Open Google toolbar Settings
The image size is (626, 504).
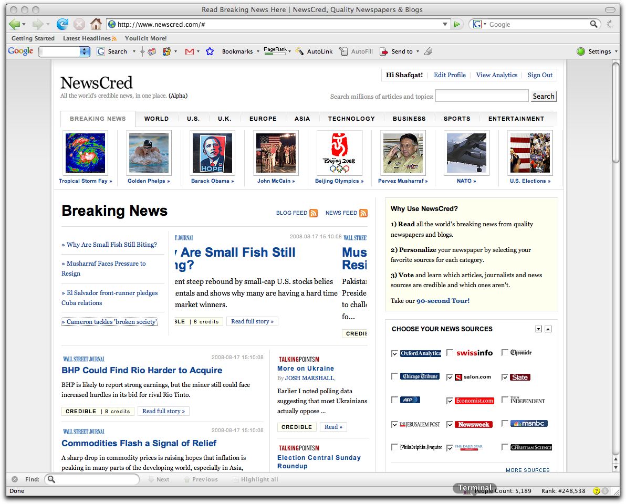[x=594, y=51]
